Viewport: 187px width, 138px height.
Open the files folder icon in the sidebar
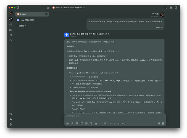tap(10, 40)
